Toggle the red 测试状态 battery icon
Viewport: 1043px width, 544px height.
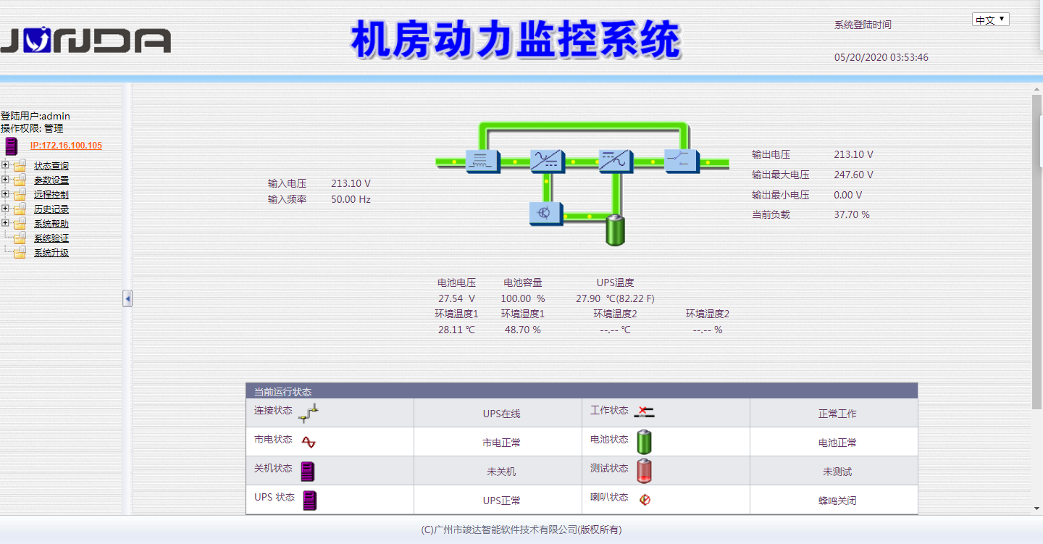[x=644, y=471]
